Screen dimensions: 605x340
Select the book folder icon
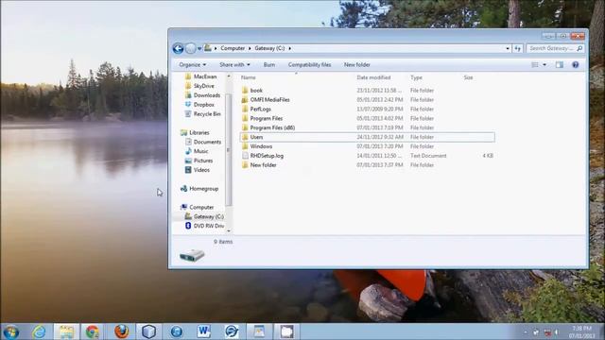[245, 91]
